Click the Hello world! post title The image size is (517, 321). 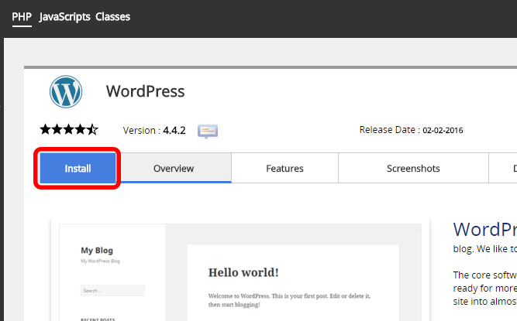pos(243,272)
